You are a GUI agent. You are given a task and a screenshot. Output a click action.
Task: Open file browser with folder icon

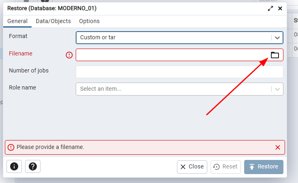tap(275, 55)
